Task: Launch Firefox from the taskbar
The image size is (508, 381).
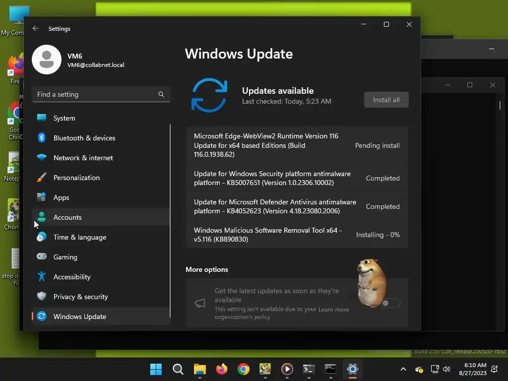Action: (222, 369)
